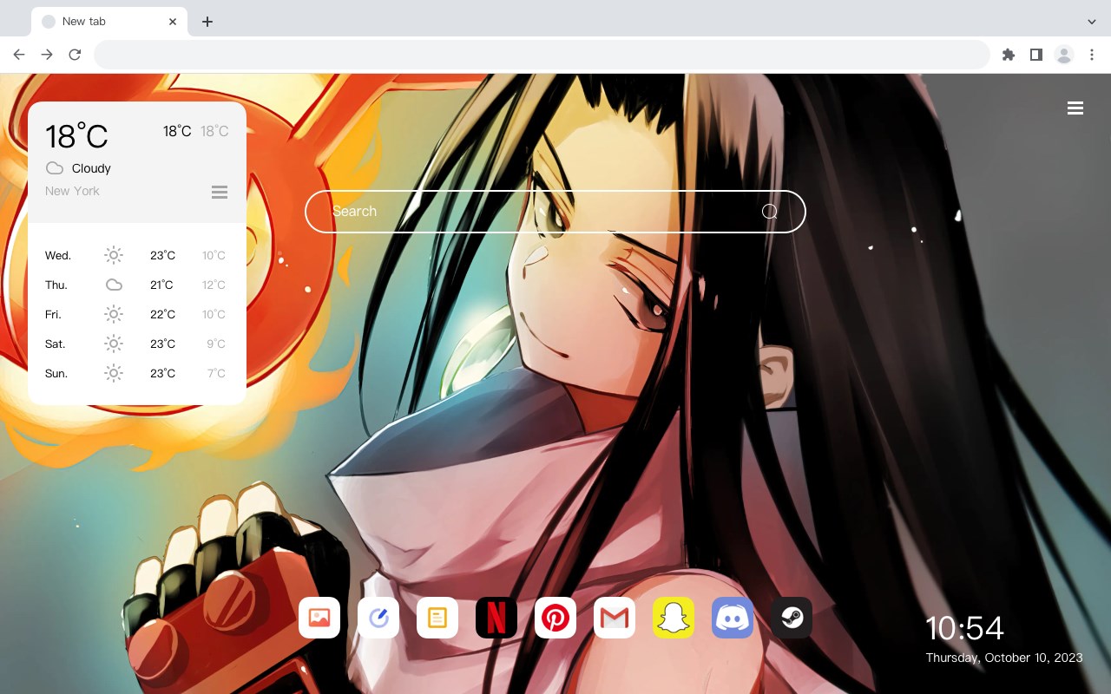
Task: Click the 10:54 clock
Action: pyautogui.click(x=964, y=628)
